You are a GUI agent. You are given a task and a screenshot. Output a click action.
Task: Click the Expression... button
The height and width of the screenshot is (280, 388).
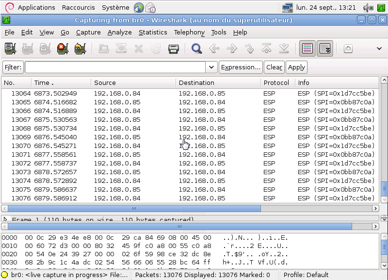coord(241,67)
